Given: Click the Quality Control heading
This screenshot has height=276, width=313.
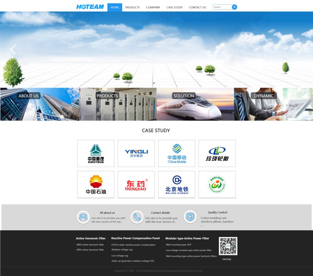Looking at the screenshot, I should click(218, 212).
